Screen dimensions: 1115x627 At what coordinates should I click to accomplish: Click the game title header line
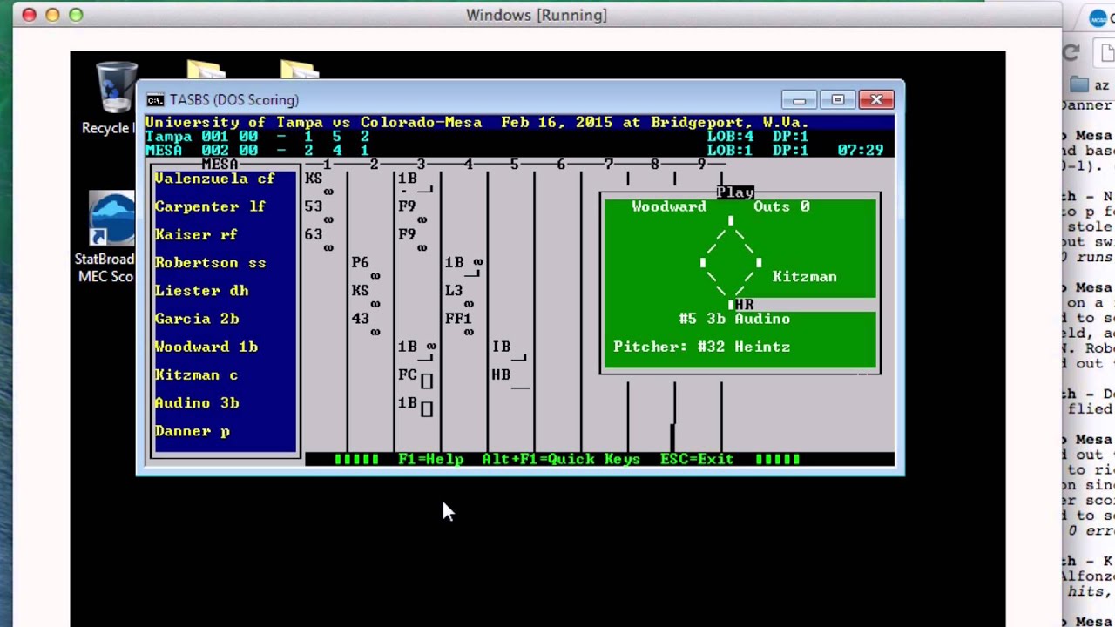pyautogui.click(x=477, y=123)
